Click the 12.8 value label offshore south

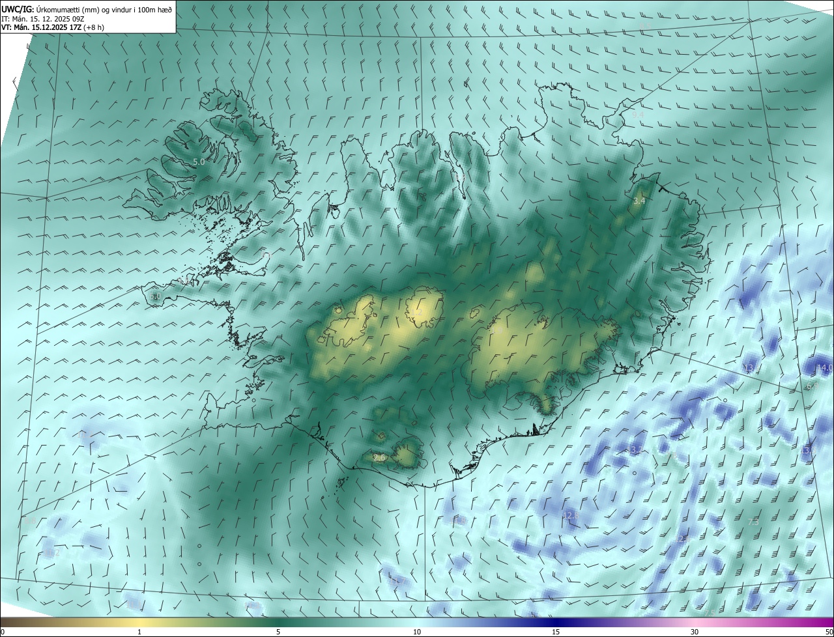(x=571, y=515)
